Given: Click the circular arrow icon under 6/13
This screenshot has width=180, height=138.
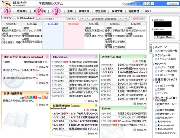Looking at the screenshot, I should 3,40.
